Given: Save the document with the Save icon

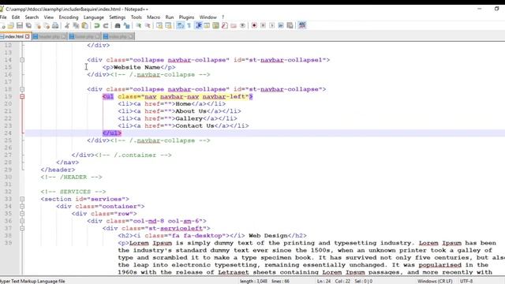Looking at the screenshot, I should (x=20, y=25).
